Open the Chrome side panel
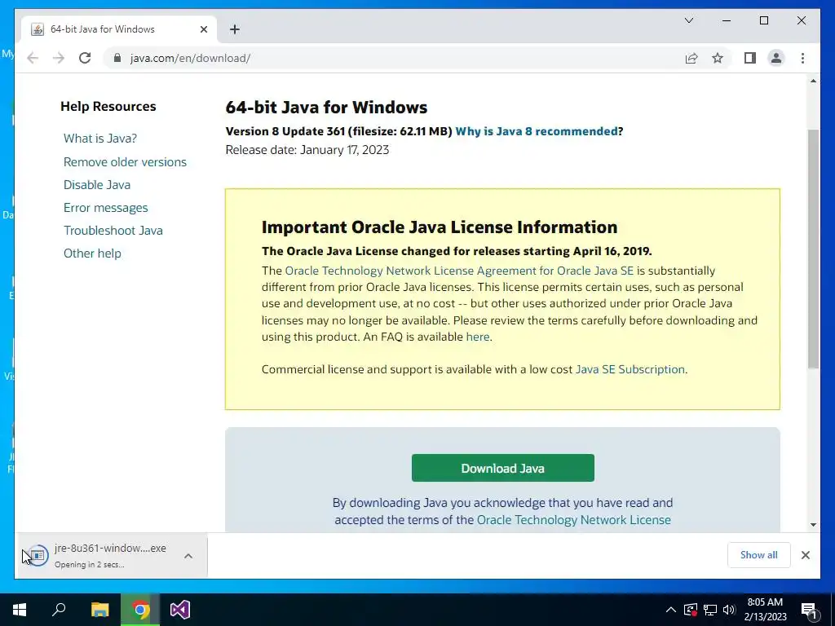Image resolution: width=835 pixels, height=626 pixels. click(x=750, y=58)
